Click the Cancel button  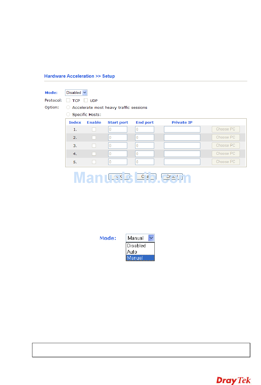tap(172, 177)
